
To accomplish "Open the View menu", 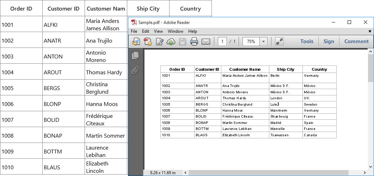I will 158,31.
